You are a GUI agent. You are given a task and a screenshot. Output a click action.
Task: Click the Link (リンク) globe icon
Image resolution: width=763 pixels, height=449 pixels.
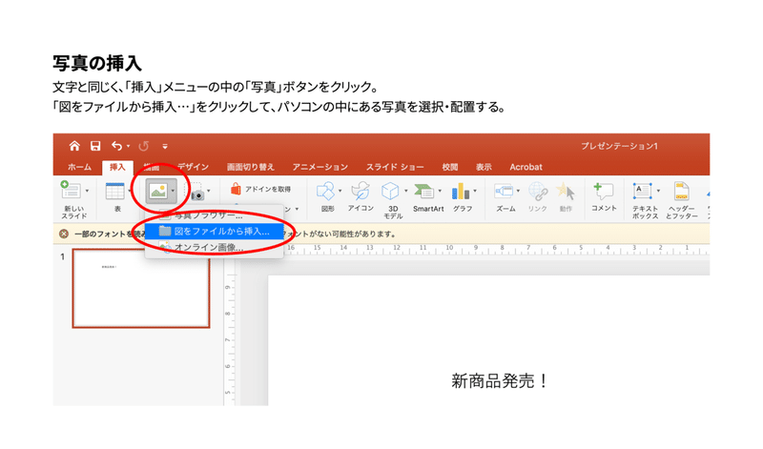pos(538,192)
